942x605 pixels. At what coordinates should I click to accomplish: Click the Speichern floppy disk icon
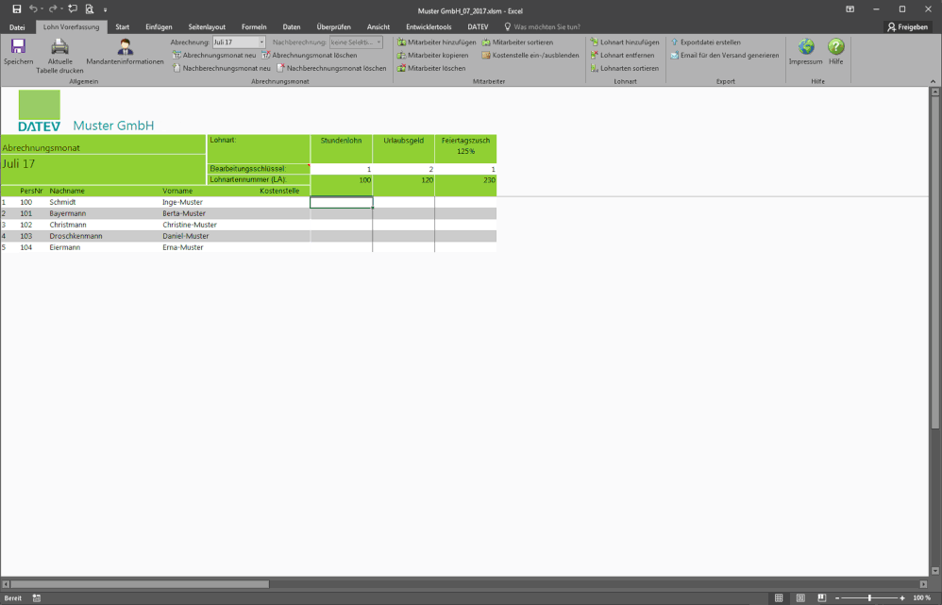(18, 47)
